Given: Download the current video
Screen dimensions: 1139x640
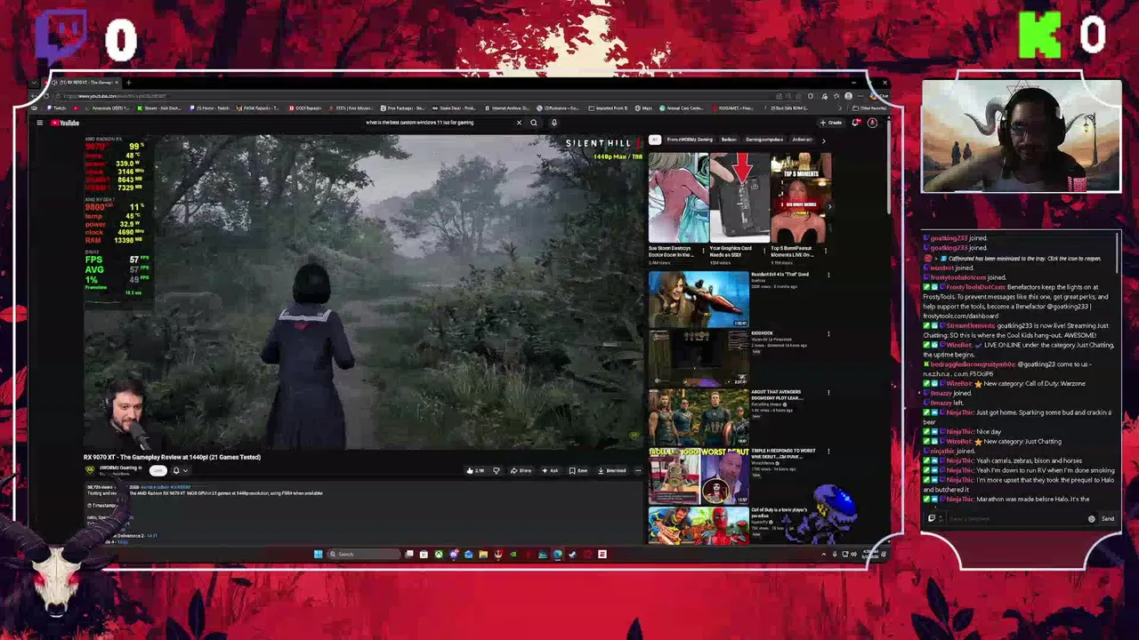Looking at the screenshot, I should (x=611, y=470).
